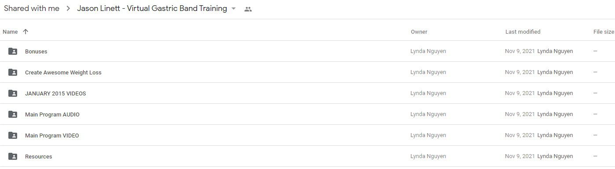Click the Owner column header
The height and width of the screenshot is (169, 615).
click(x=419, y=32)
